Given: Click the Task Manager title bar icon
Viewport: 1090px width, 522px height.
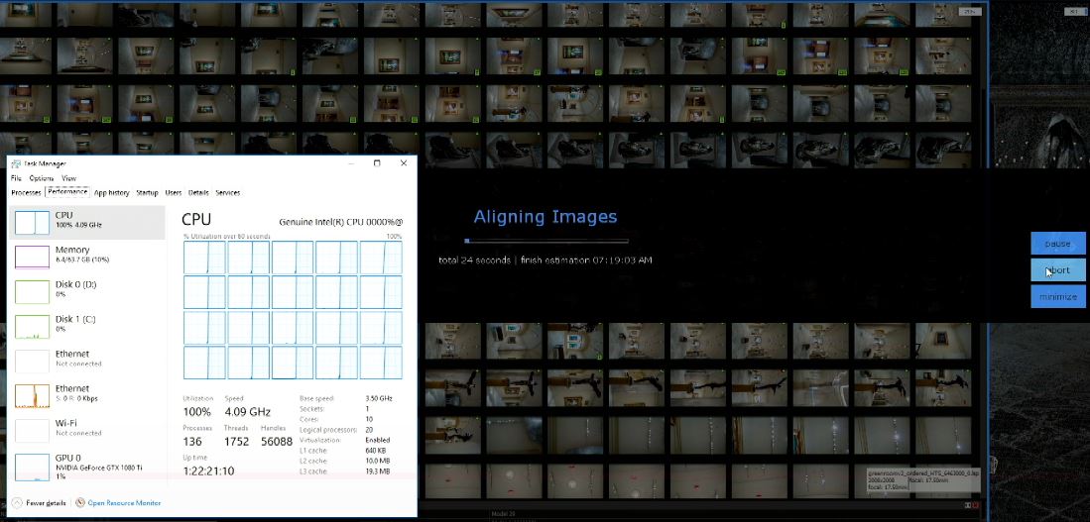Looking at the screenshot, I should point(16,163).
